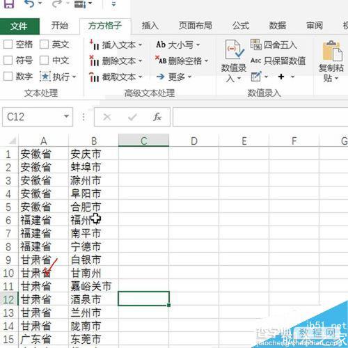Select row 12 header
348x348 pixels.
click(x=9, y=299)
